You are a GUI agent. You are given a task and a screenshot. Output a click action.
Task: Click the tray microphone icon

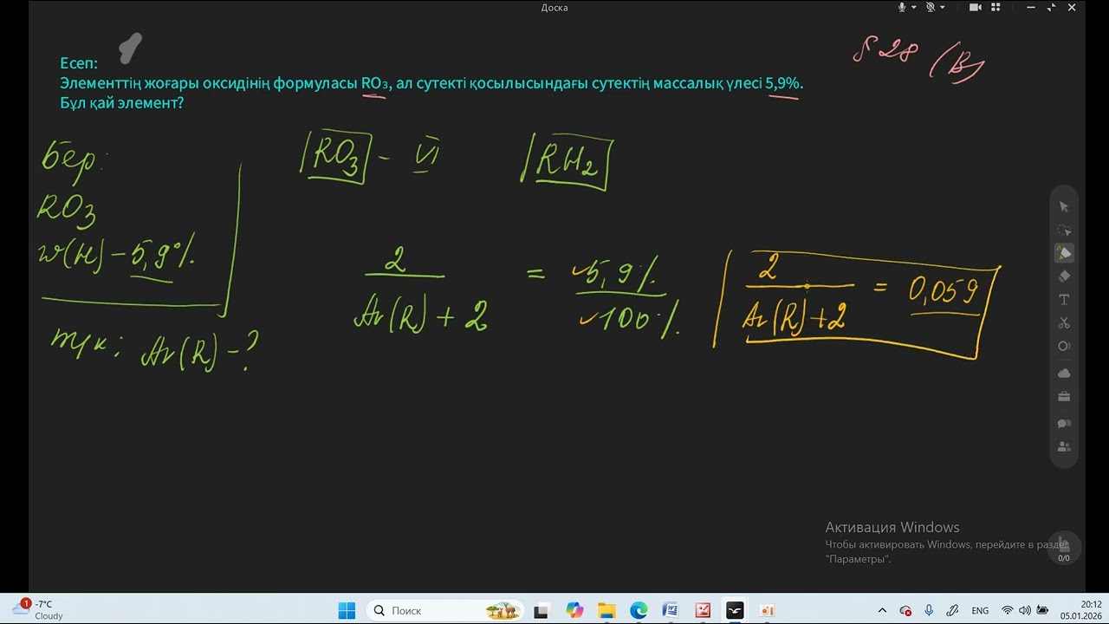(929, 610)
